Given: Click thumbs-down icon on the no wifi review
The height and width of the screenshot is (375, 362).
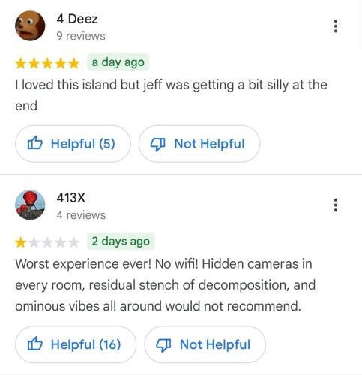Looking at the screenshot, I should (163, 345).
